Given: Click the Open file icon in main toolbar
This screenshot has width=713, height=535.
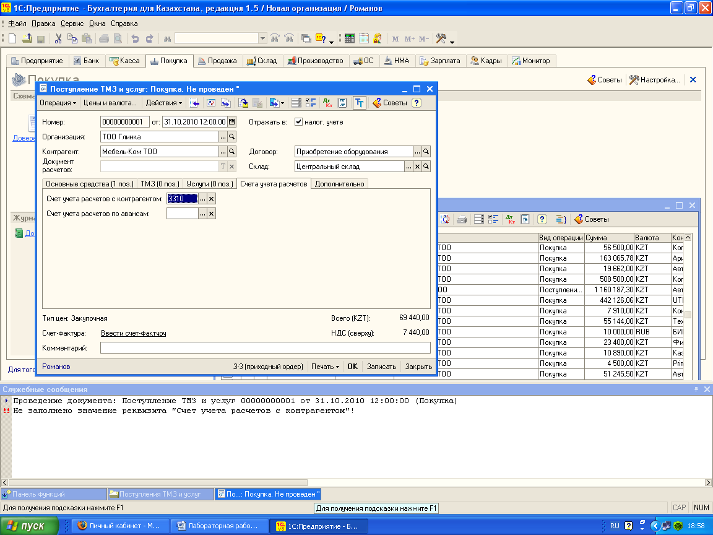Looking at the screenshot, I should coord(27,38).
